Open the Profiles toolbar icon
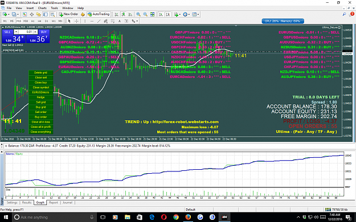The width and height of the screenshot is (356, 222). pyautogui.click(x=14, y=14)
